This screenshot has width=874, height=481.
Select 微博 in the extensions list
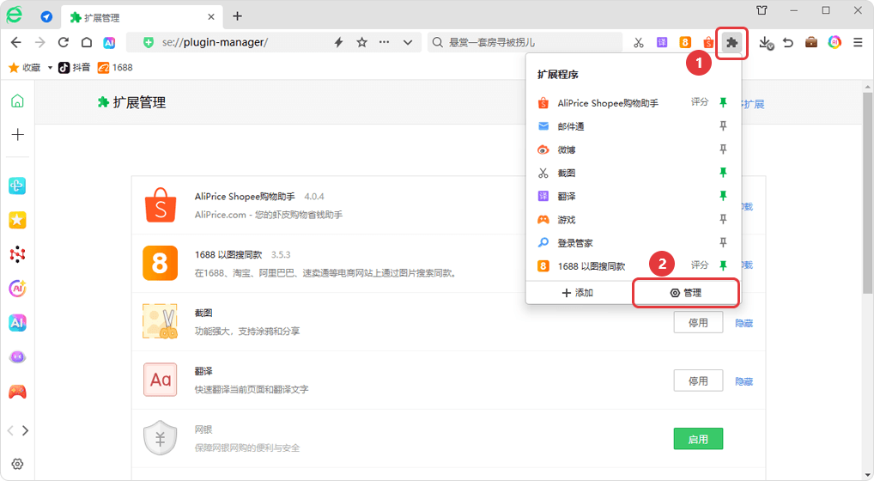pos(567,149)
